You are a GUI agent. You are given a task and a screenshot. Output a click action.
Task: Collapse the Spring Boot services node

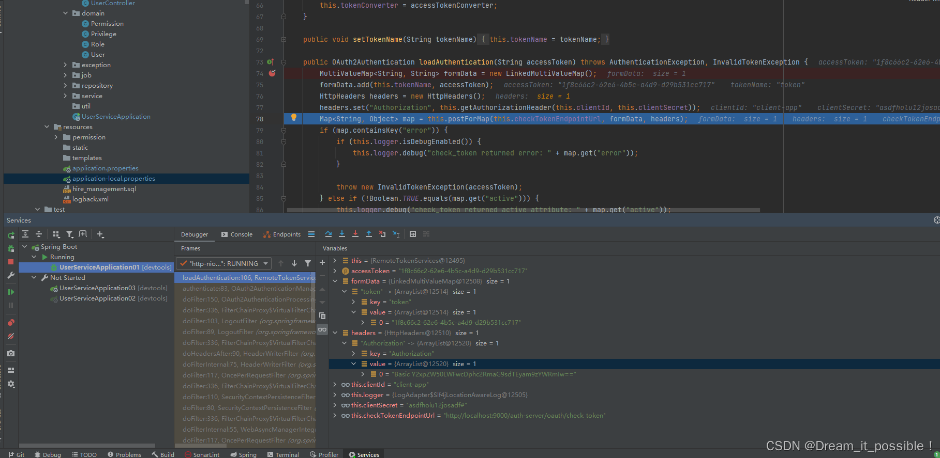point(25,247)
